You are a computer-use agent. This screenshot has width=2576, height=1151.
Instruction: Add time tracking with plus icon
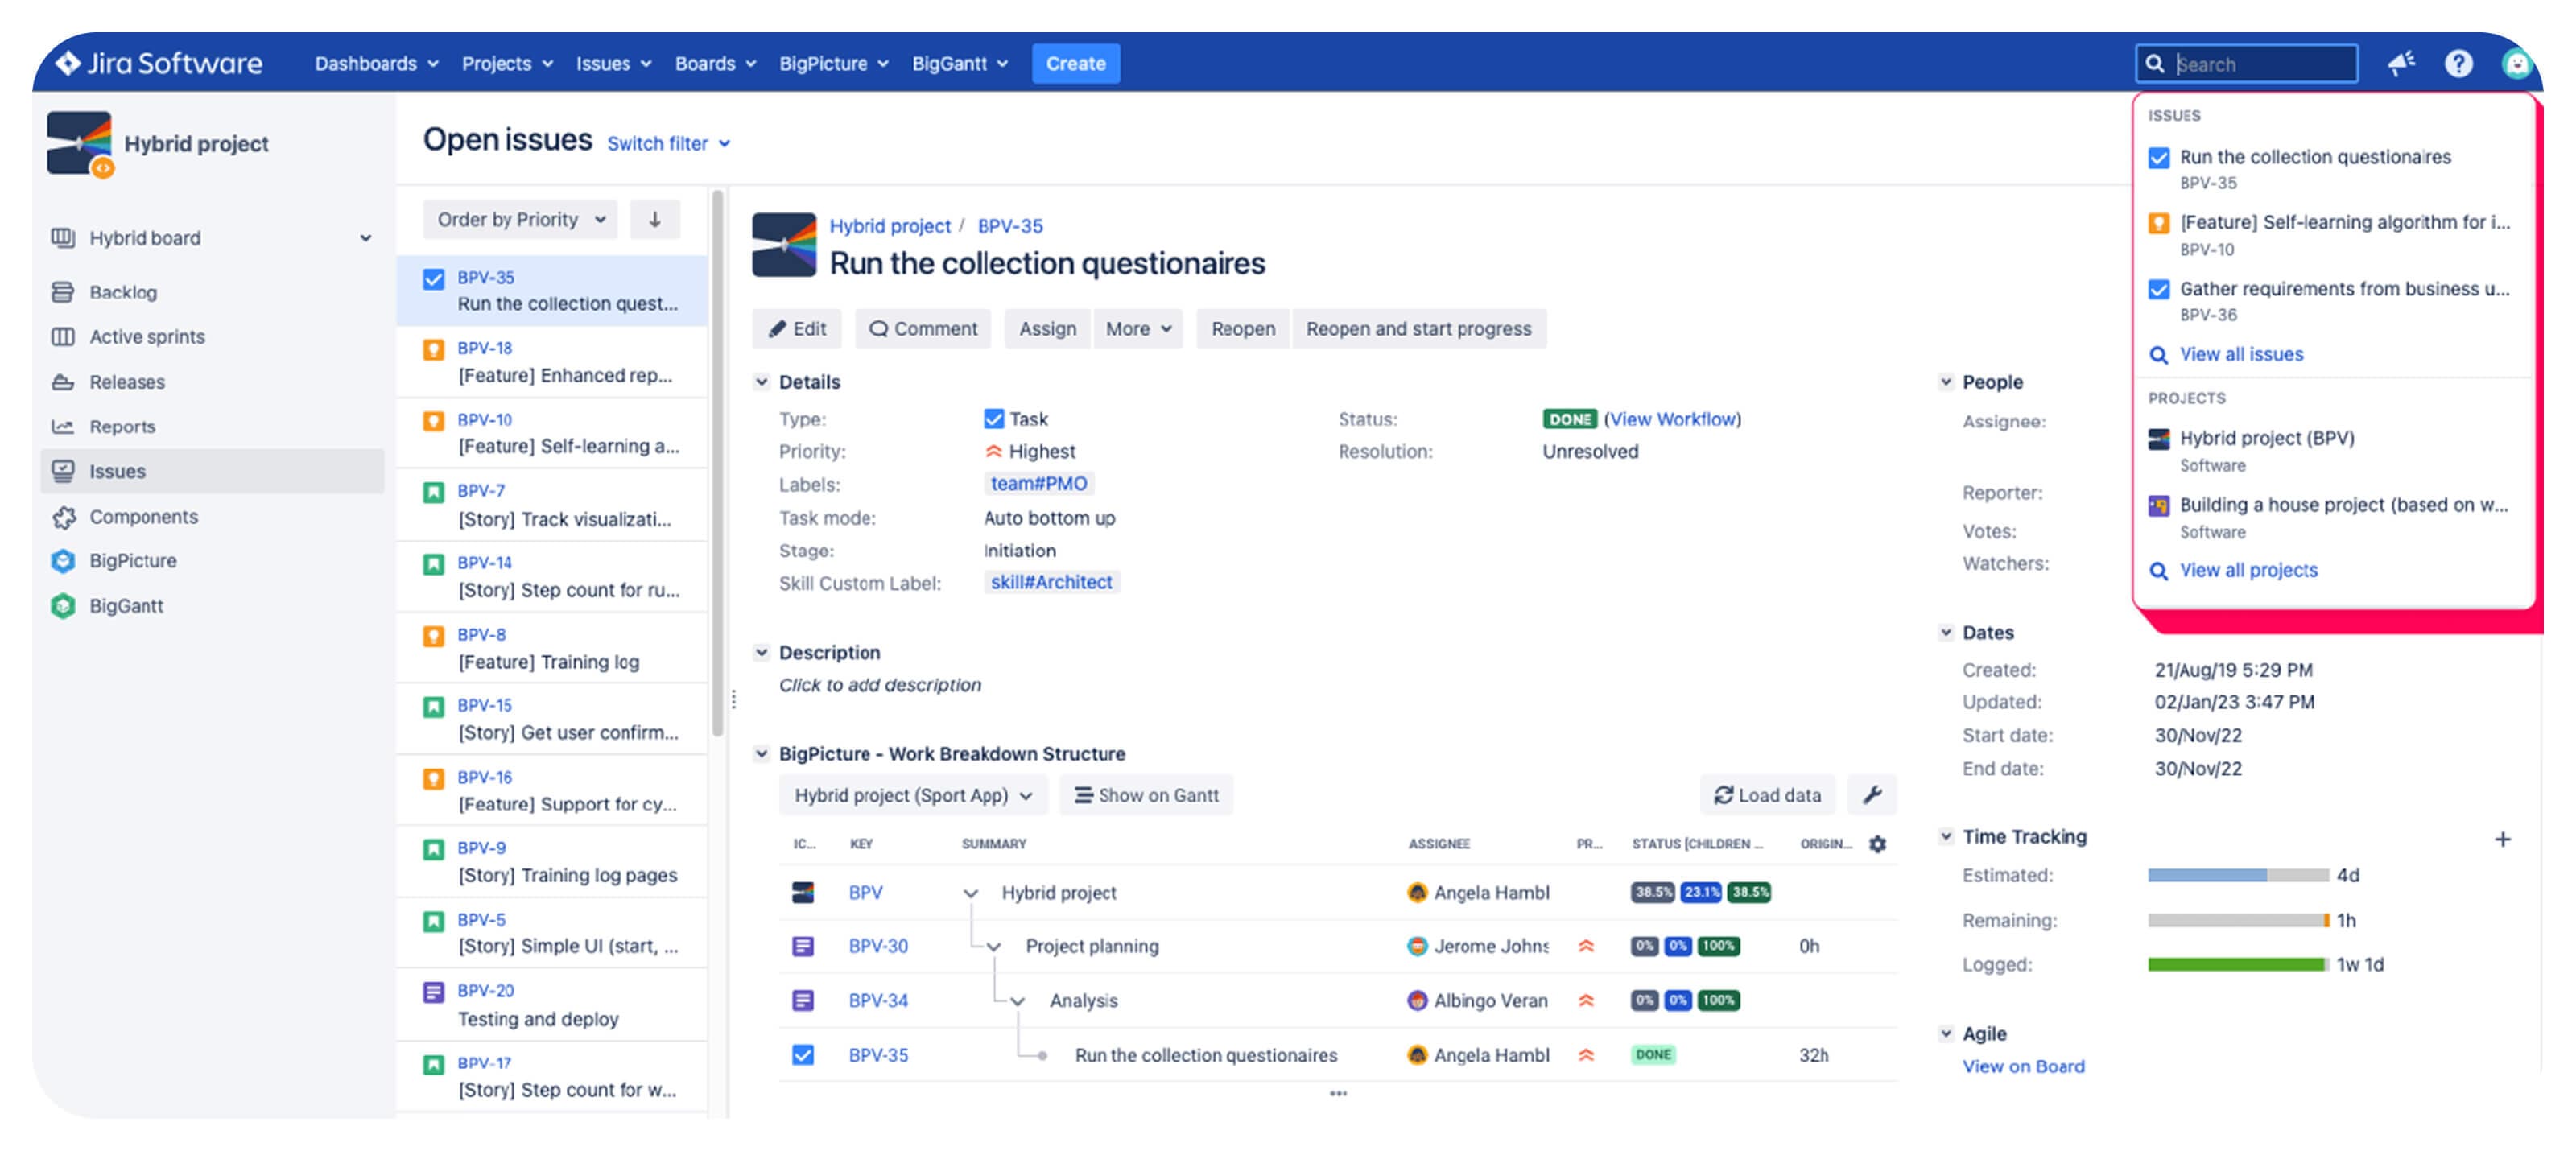(x=2502, y=839)
